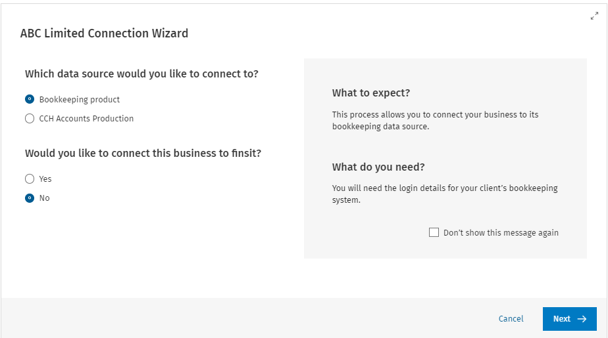Tick the Don't show this message again checkbox
The image size is (608, 338).
(434, 232)
